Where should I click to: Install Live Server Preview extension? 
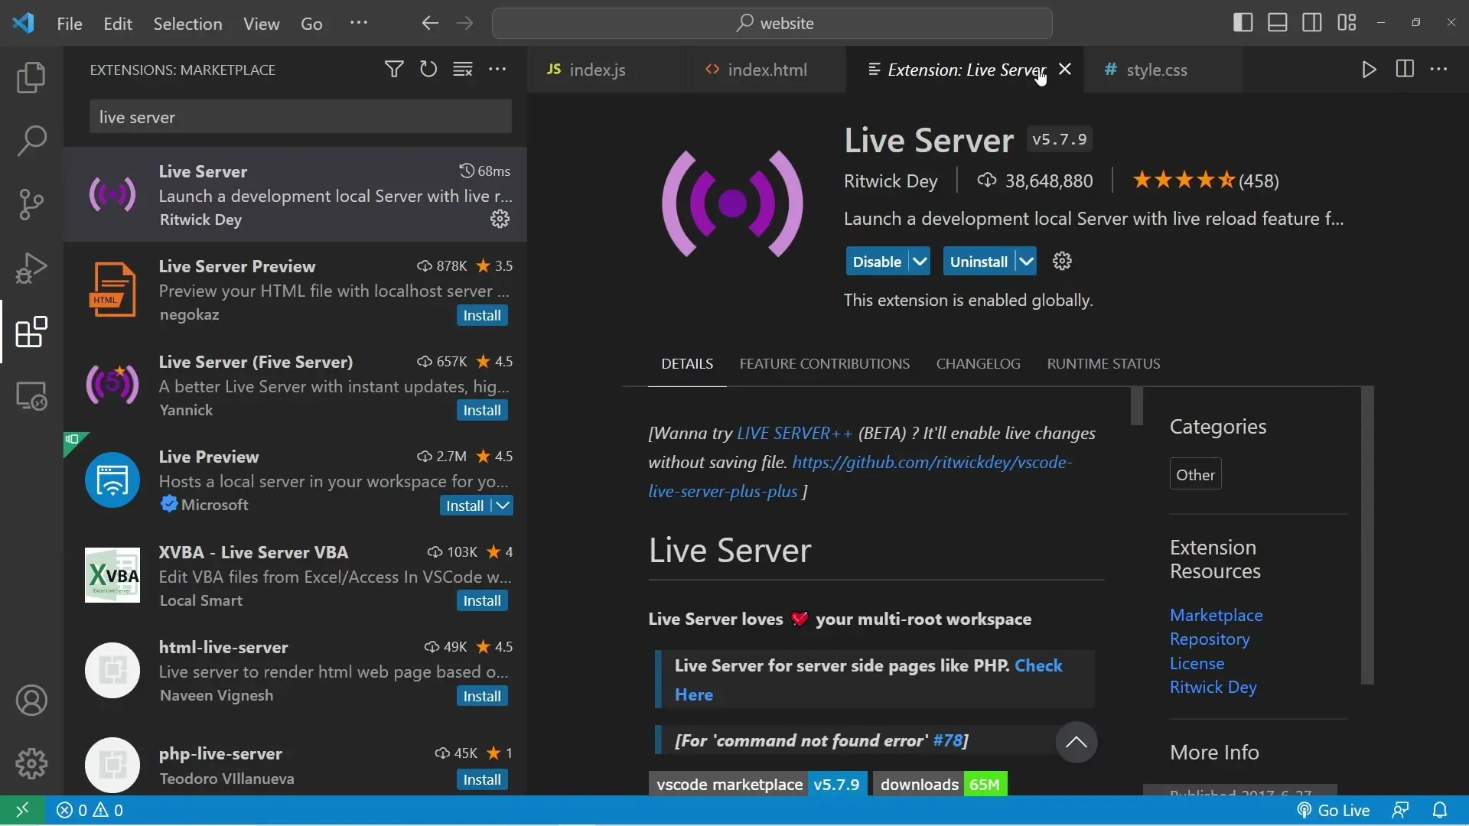[482, 316]
